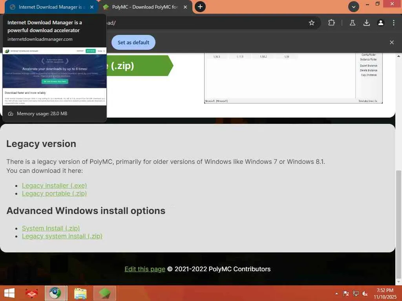Open a new browser tab
The width and height of the screenshot is (402, 301).
coord(200,7)
